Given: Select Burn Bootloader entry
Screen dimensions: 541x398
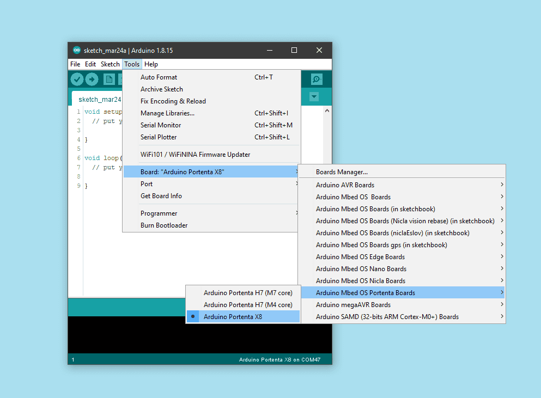Looking at the screenshot, I should [211, 225].
